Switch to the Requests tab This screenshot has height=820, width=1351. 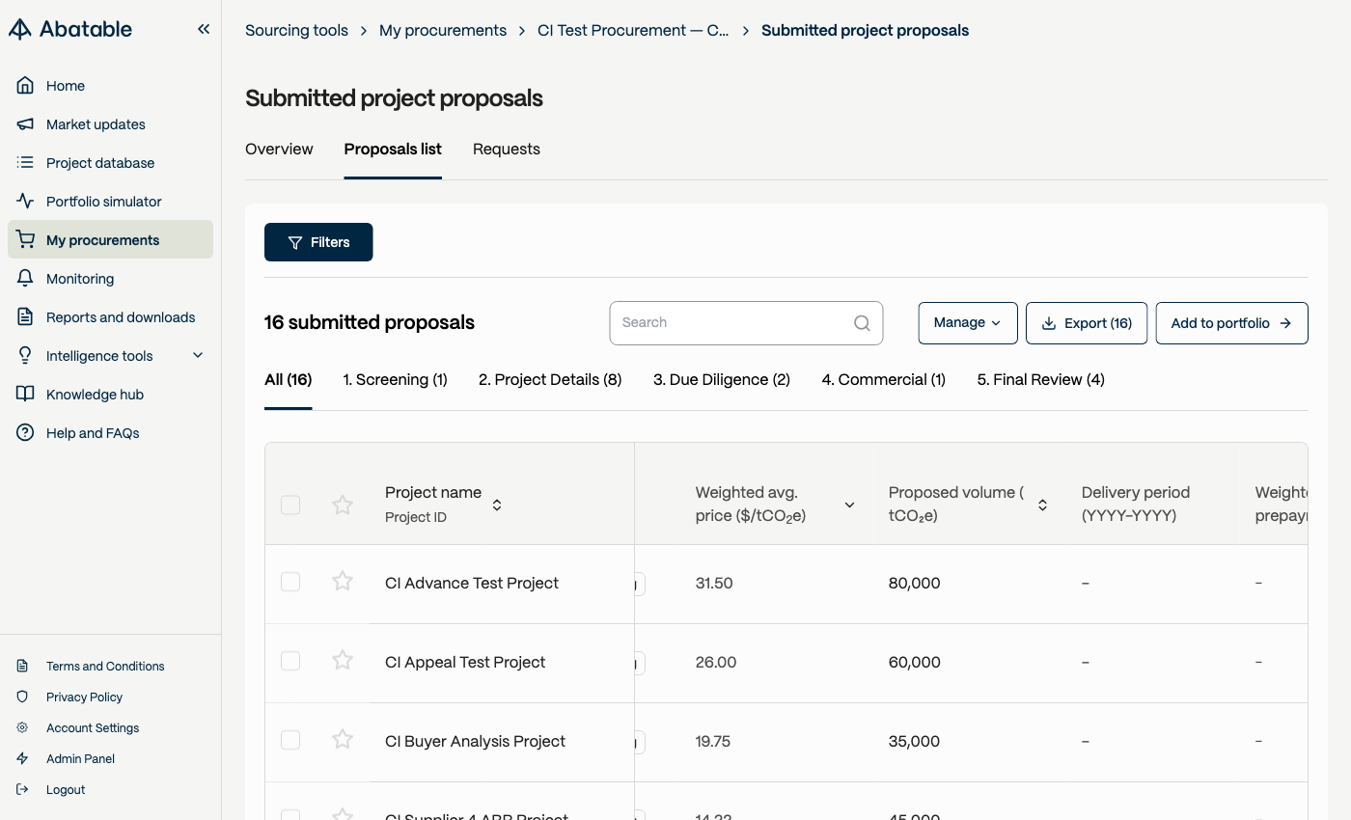(x=507, y=150)
